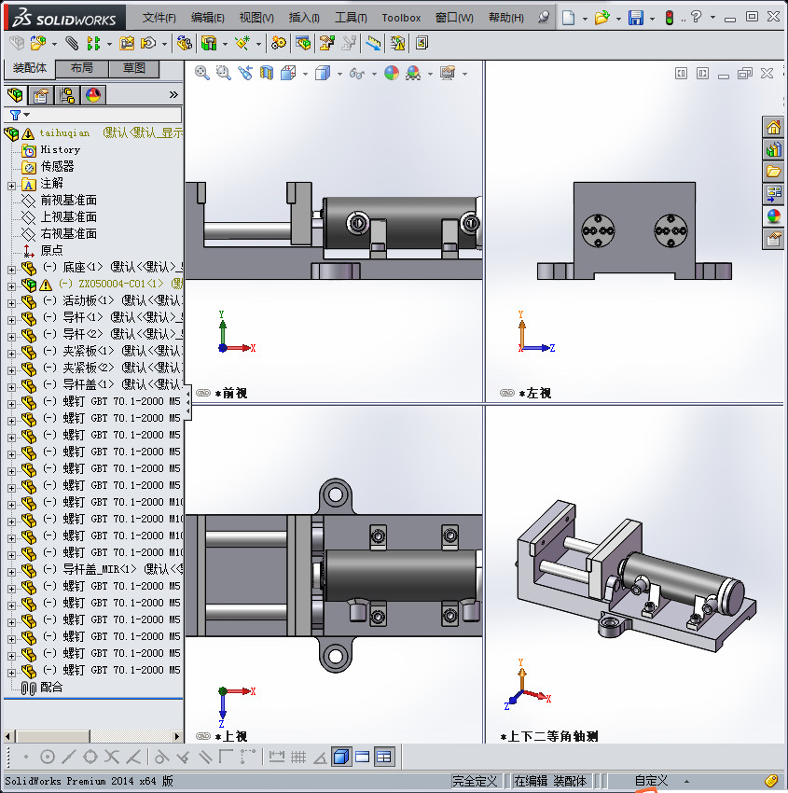Open the FeatureManager design tree tab icon
Image resolution: width=788 pixels, height=793 pixels.
pos(15,95)
